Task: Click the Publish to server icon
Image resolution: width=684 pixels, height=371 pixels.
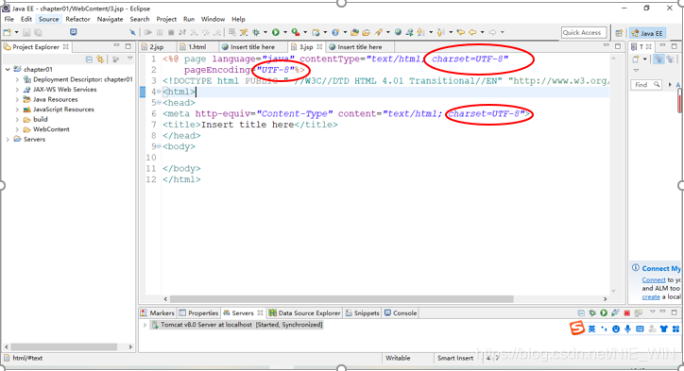Action: (x=639, y=312)
